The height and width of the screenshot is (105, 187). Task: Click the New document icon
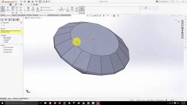coord(21,1)
